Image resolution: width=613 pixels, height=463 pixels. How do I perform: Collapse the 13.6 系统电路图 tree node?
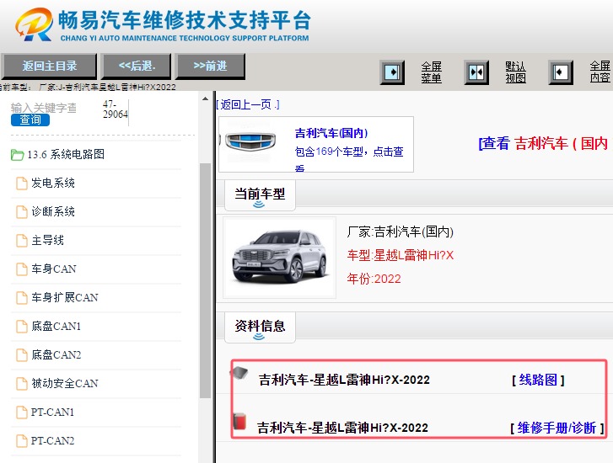65,155
